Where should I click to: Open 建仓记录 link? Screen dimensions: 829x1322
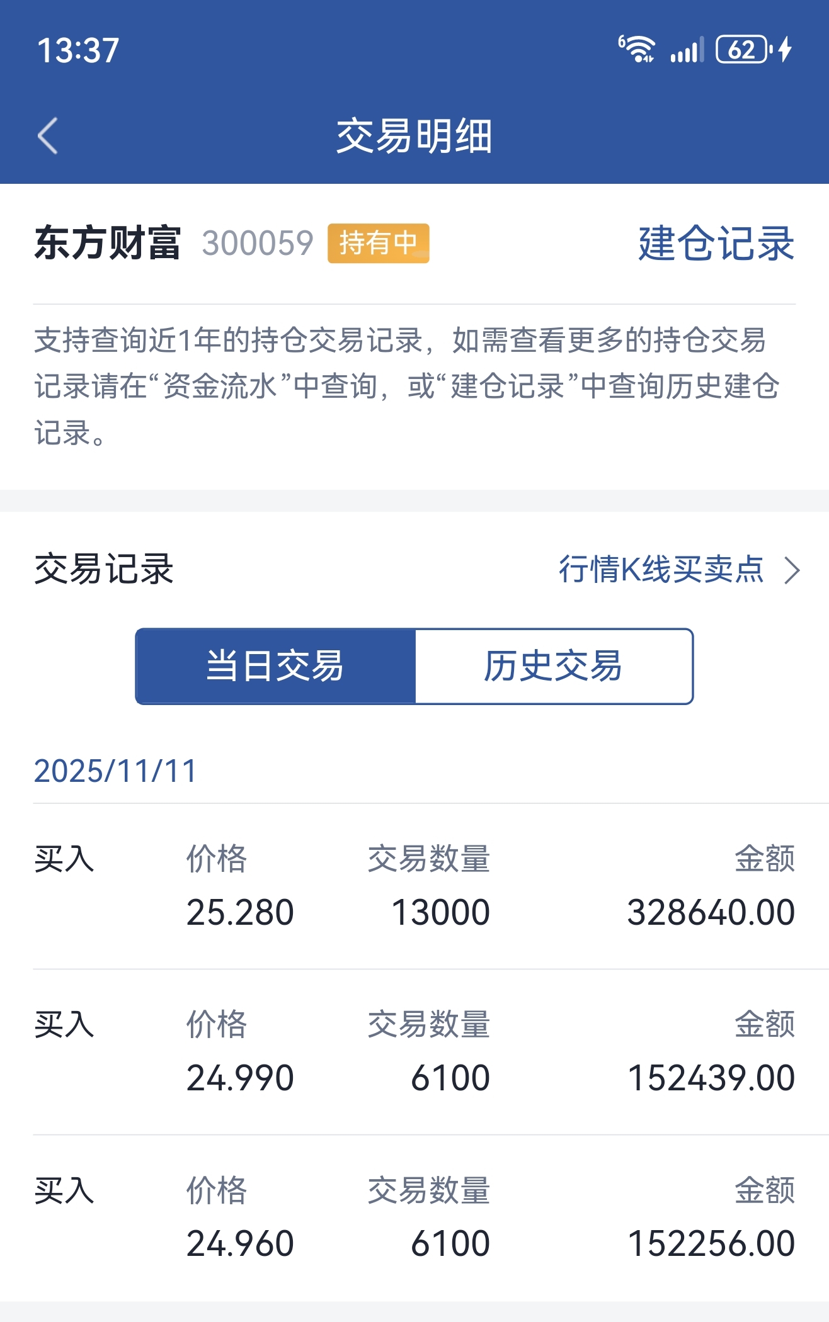716,244
